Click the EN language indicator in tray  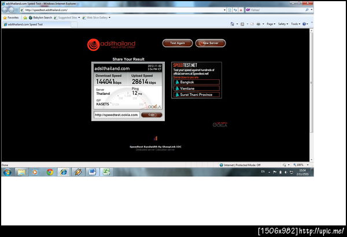point(263,172)
